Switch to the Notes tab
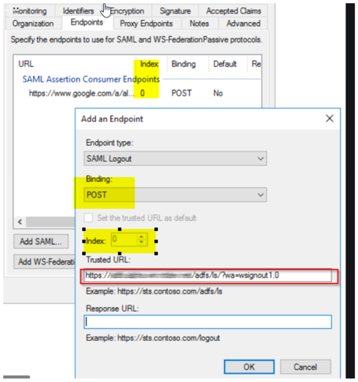Viewport: 358px width, 382px height. pos(199,24)
